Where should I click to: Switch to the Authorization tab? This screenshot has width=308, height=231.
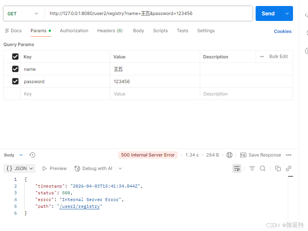pos(74,31)
